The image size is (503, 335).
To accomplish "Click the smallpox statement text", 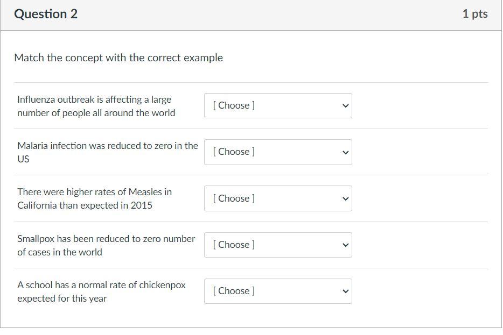I will [x=106, y=245].
